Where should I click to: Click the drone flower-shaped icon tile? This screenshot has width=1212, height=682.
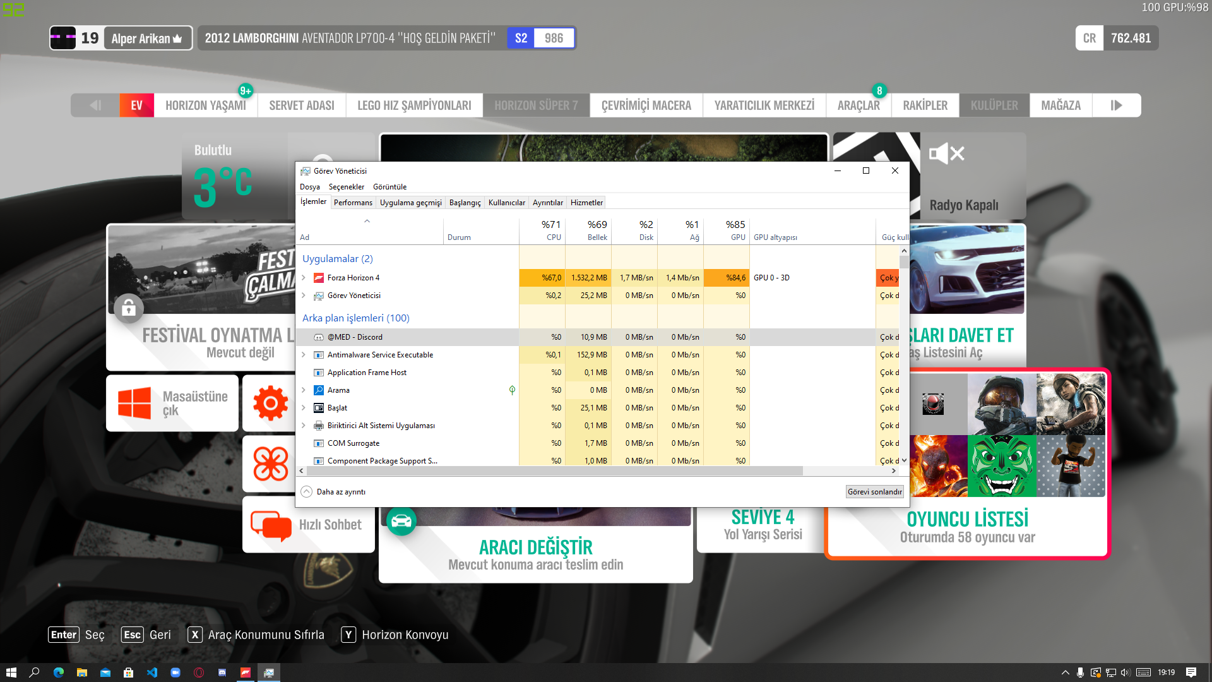click(270, 464)
